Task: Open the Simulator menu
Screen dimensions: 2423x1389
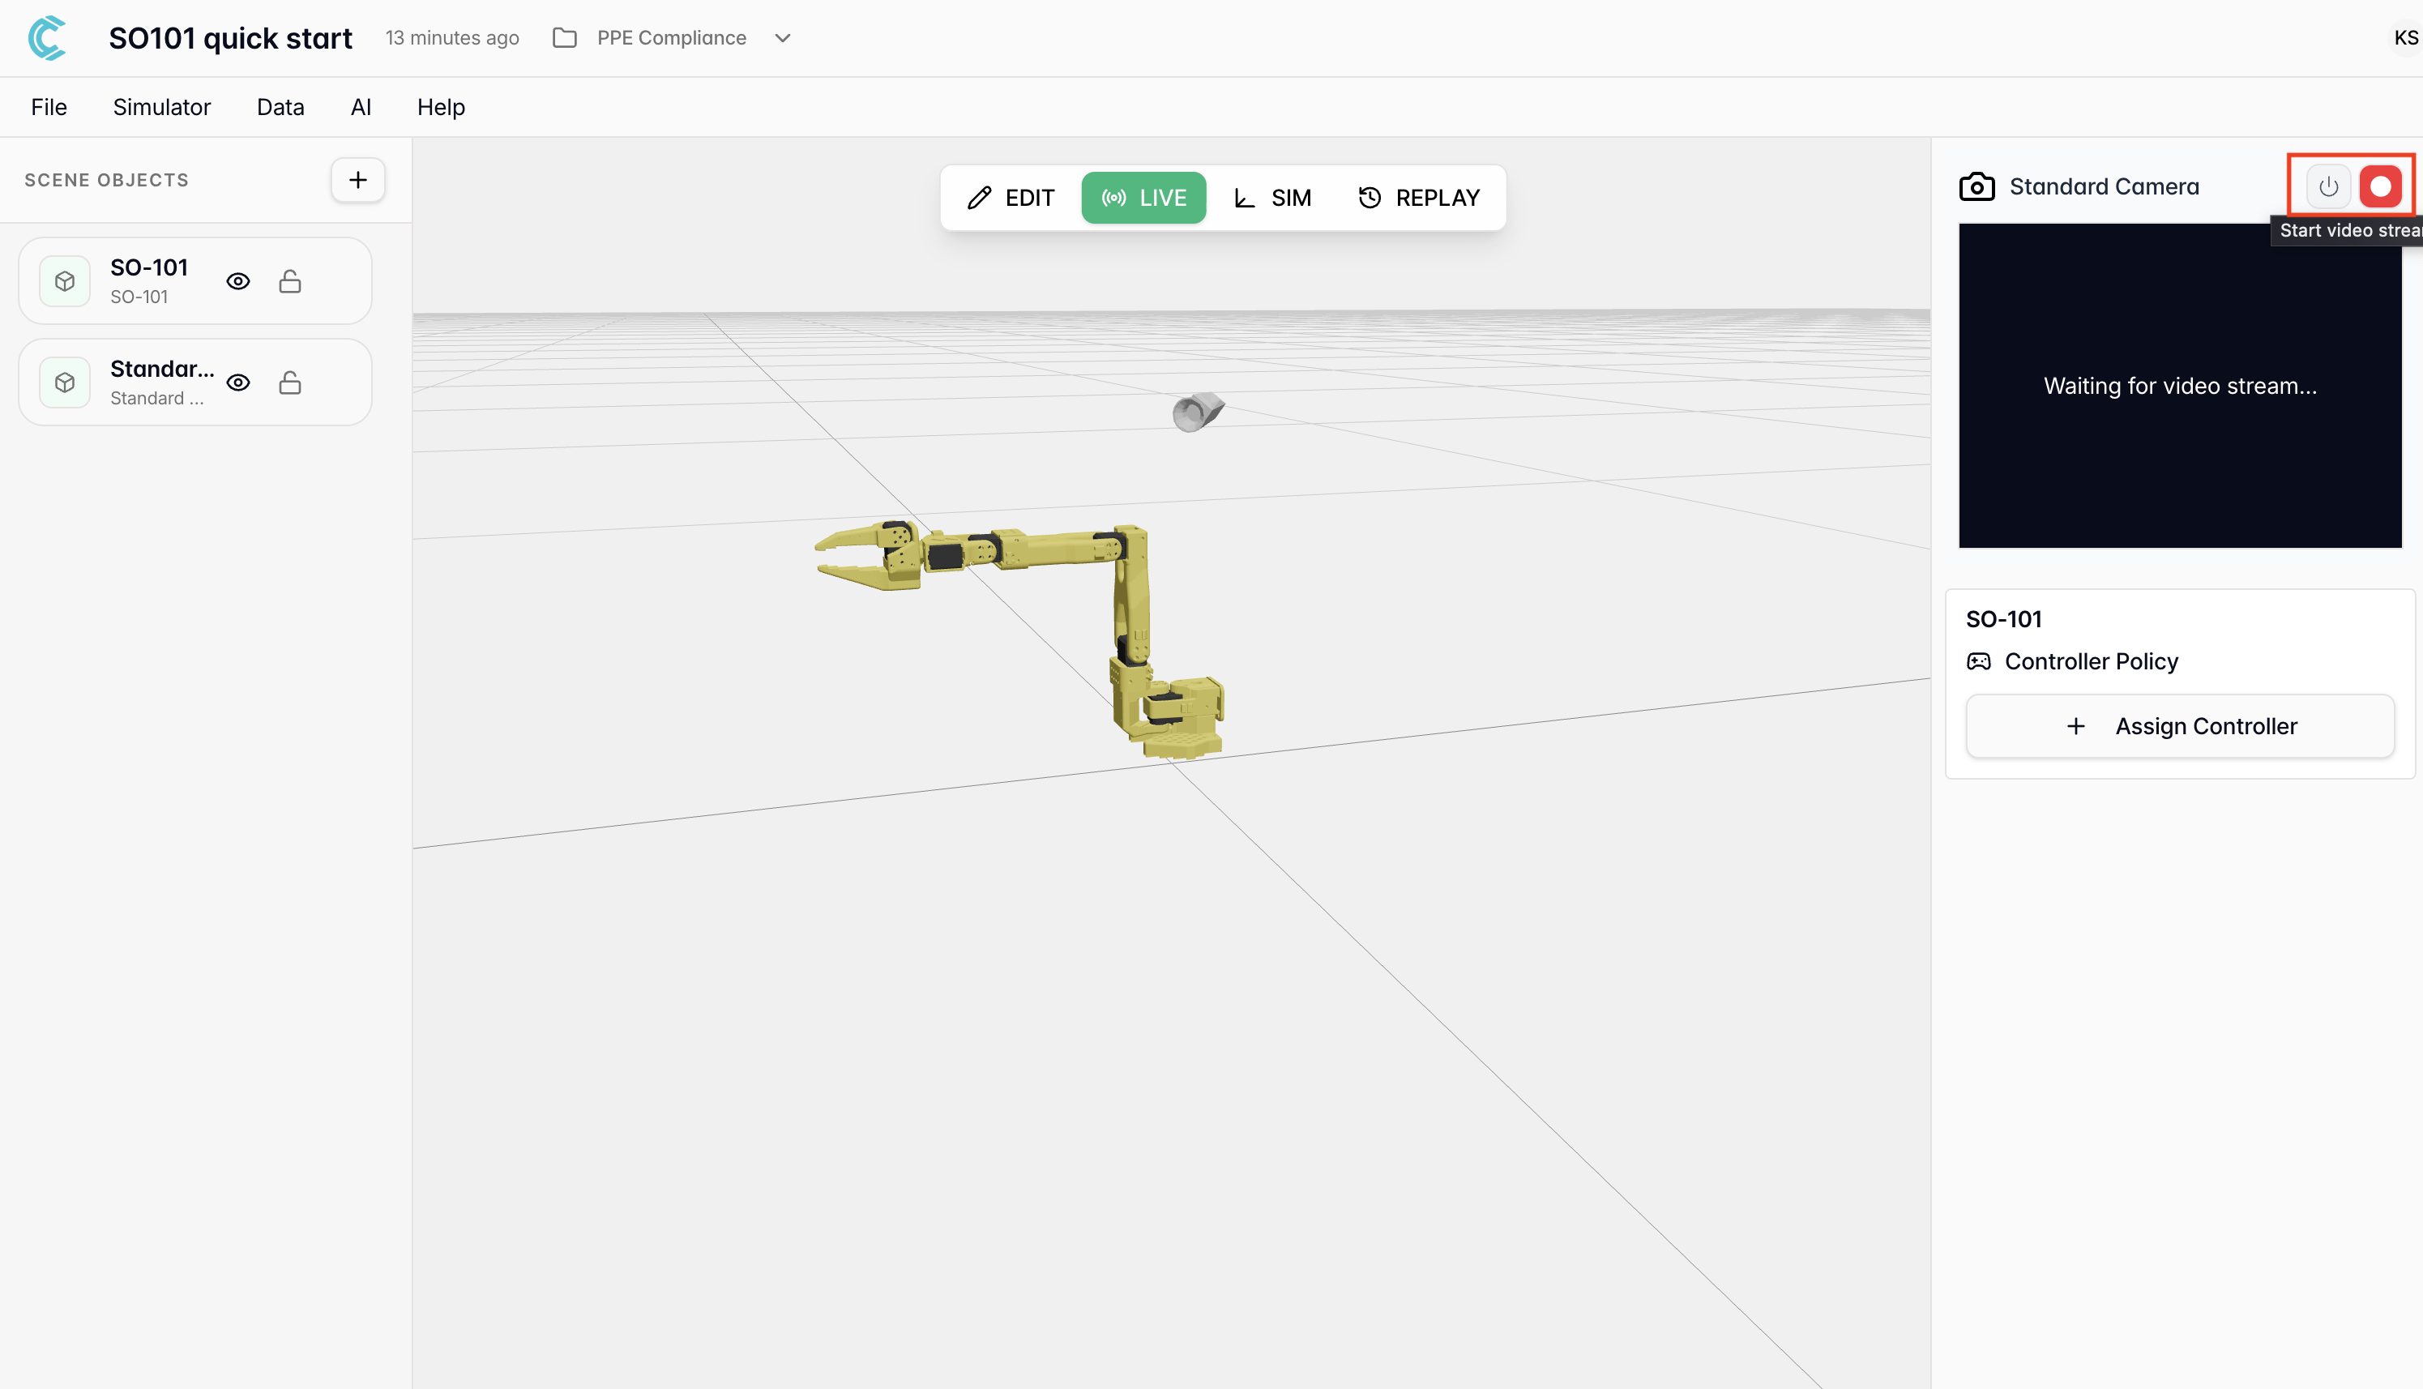Action: pos(161,107)
